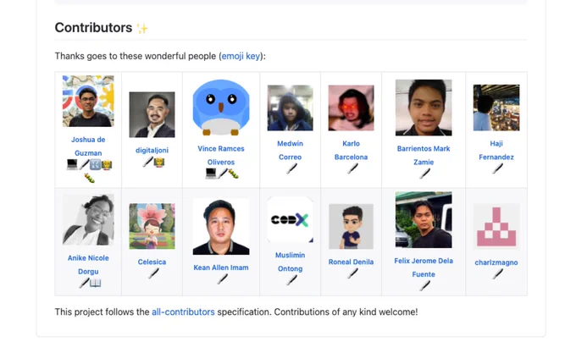576x353 pixels.
Task: Click the pen emoji under Karlo Barcelona
Action: [352, 168]
